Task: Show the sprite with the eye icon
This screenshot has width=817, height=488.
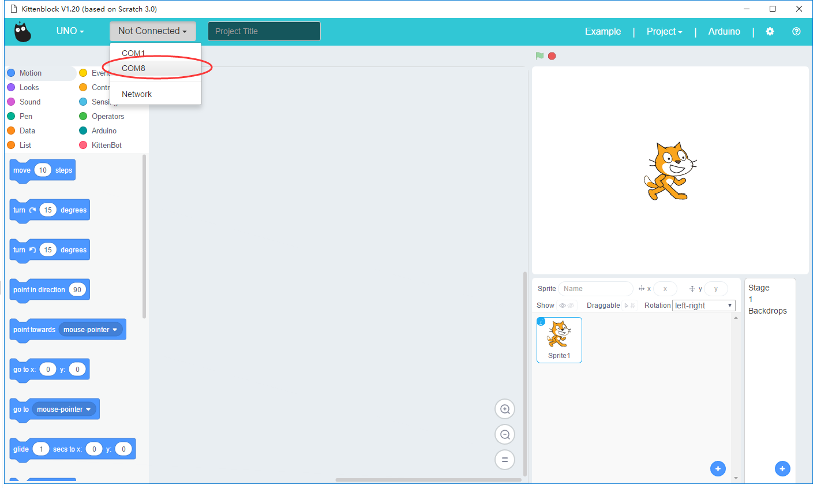Action: [x=562, y=306]
